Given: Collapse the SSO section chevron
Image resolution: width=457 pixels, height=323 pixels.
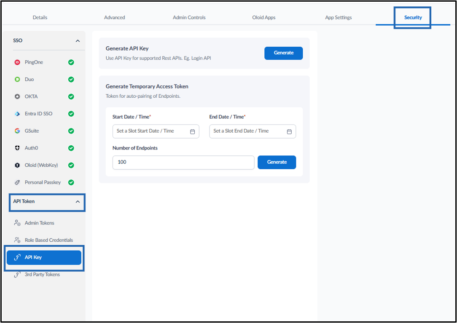Looking at the screenshot, I should click(78, 41).
